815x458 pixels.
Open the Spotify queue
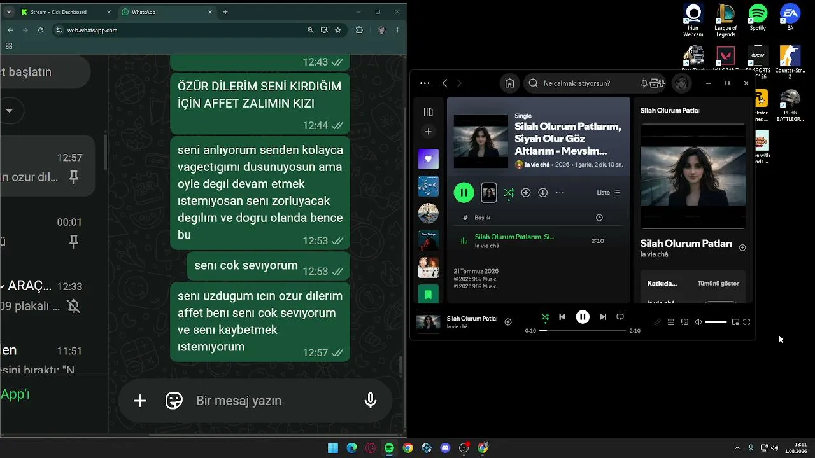click(671, 323)
